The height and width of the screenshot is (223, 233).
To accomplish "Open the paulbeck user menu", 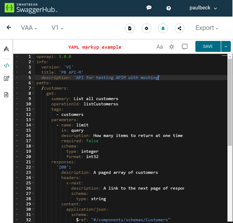I will pos(203,8).
